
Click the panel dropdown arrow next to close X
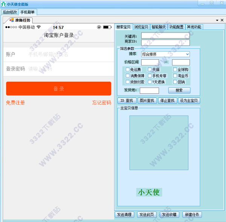pos(217,20)
